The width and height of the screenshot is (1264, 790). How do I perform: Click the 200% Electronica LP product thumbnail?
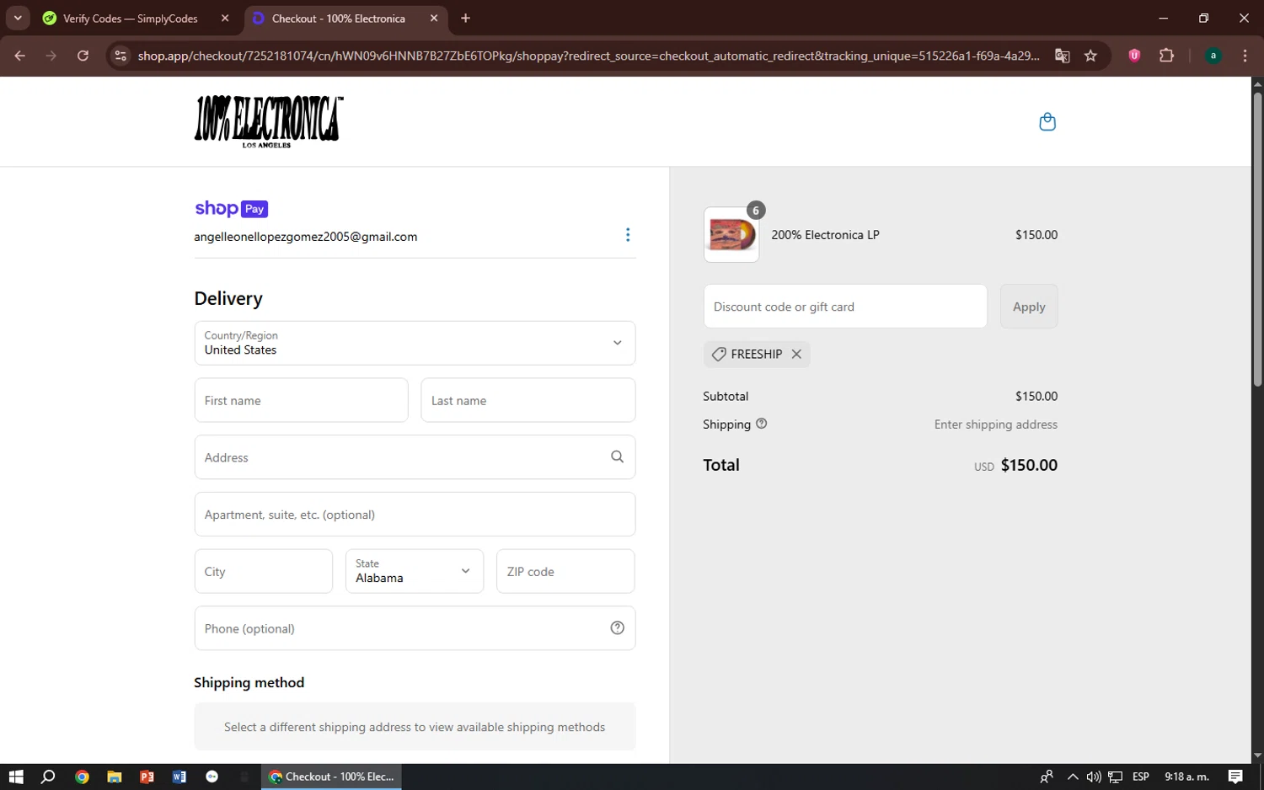[731, 235]
